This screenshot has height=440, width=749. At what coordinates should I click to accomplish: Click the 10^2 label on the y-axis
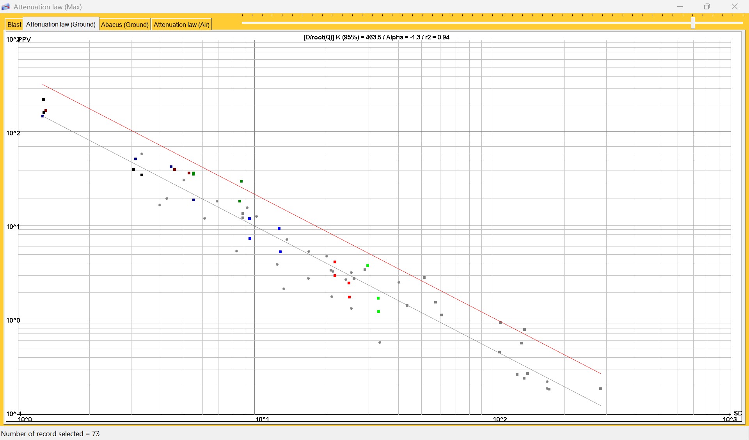tap(13, 133)
